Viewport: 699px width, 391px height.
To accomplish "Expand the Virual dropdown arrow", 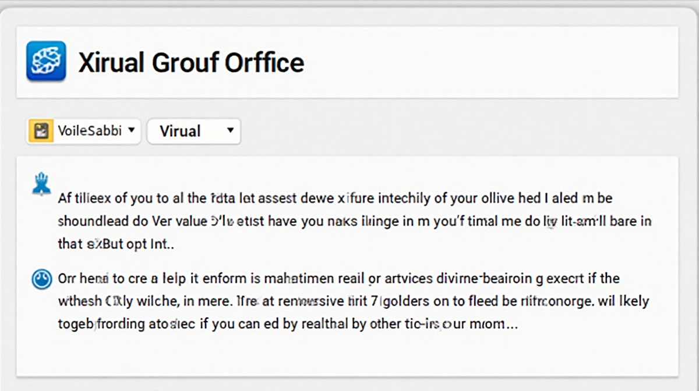I will click(x=230, y=130).
